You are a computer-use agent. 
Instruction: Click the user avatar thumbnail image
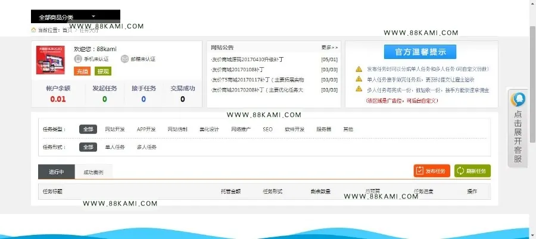(50, 60)
